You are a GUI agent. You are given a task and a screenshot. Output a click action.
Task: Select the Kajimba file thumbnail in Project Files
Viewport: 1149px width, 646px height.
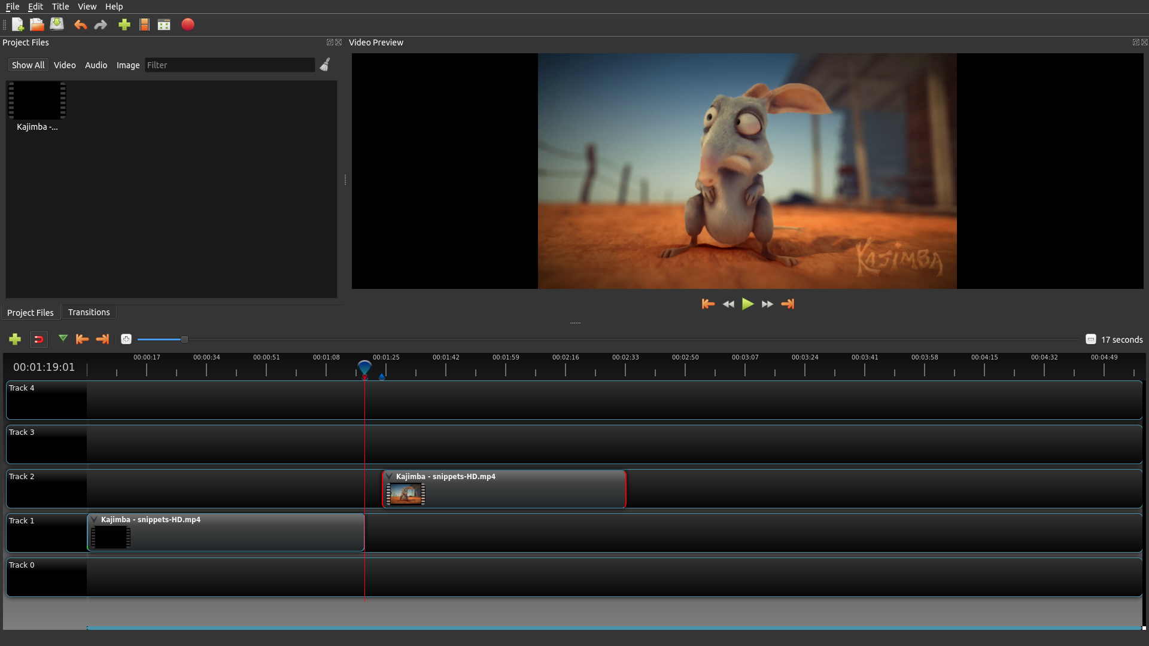(37, 100)
